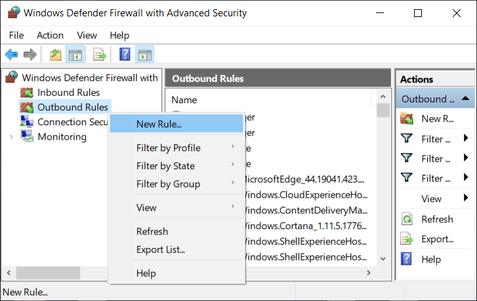Click vertical scrollbar thumb in rules list

pyautogui.click(x=383, y=110)
